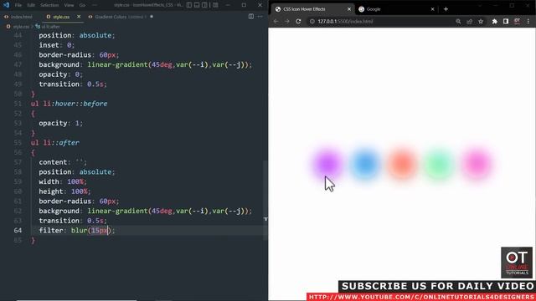
Task: Click the pink blurred circle
Action: (477, 164)
